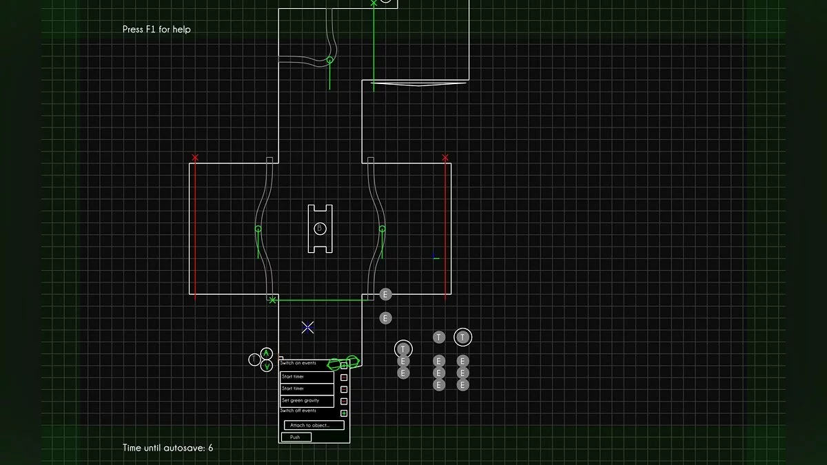Screen dimensions: 827x465
Task: Select the green X at the bottom-left doorway corner
Action: pos(272,300)
